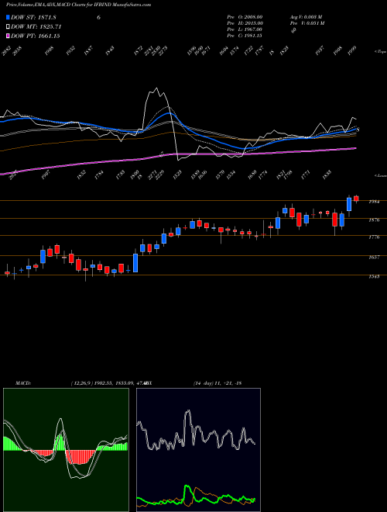Screen dimensions: 387x512
Task: Click the last red candlestick near 1984
Action: pos(356,199)
